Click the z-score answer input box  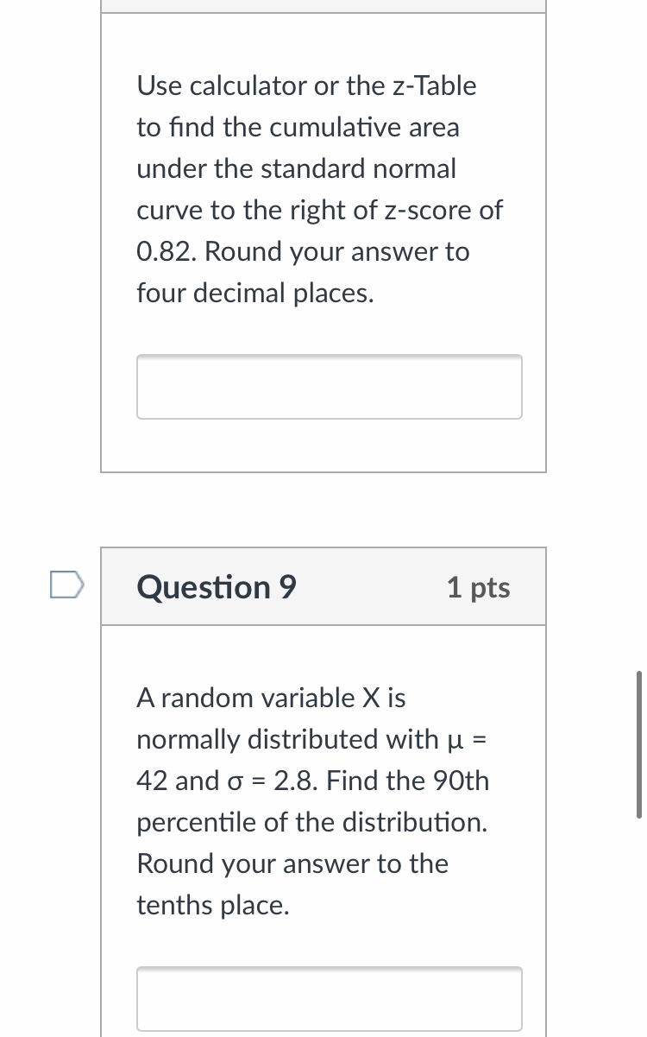click(x=329, y=387)
